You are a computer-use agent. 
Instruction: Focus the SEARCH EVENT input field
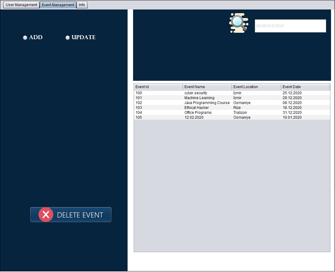coord(290,26)
